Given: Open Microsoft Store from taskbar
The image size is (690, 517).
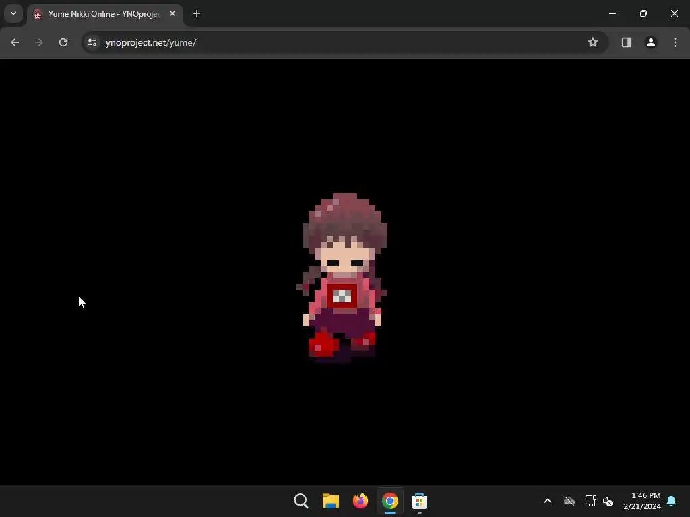Looking at the screenshot, I should (419, 501).
